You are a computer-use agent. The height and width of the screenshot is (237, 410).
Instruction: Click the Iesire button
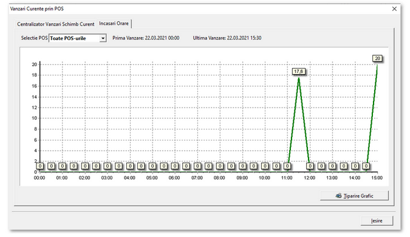tap(377, 221)
